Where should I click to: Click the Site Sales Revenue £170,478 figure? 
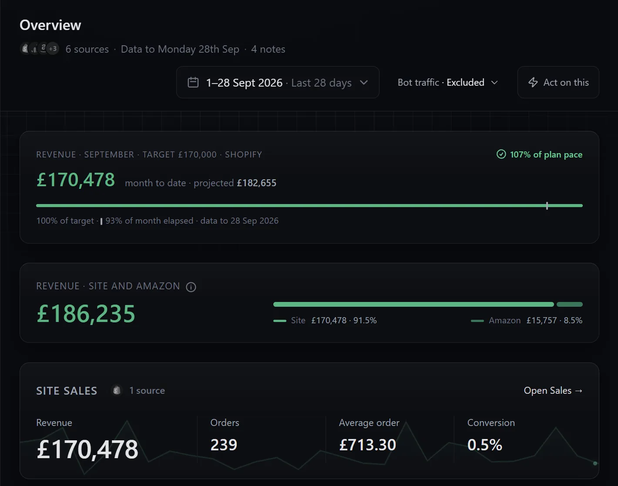click(x=87, y=449)
